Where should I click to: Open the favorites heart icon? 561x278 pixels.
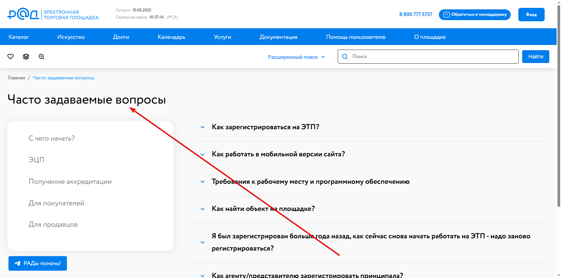coord(11,57)
